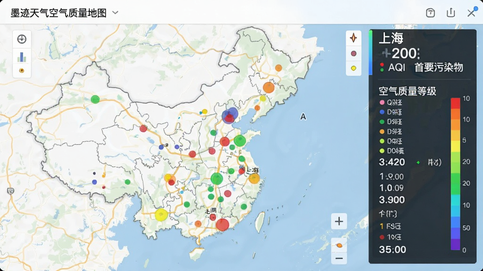Select the orange marker on Liaodong peninsula
483x271 pixels.
pos(257,108)
